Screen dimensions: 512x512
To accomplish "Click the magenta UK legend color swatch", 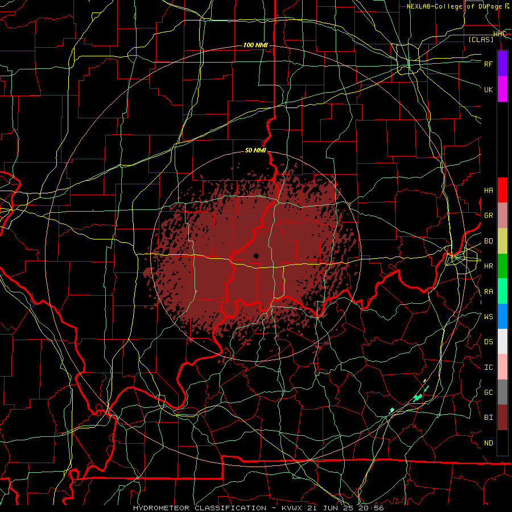I will [502, 89].
